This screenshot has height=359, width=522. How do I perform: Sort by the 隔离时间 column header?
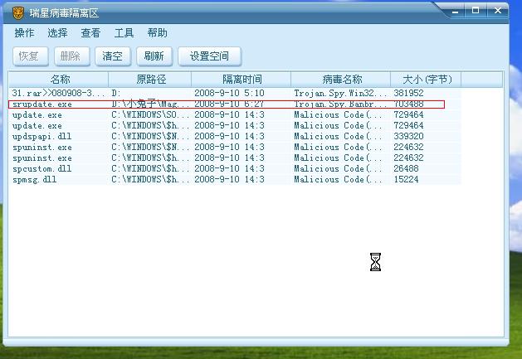[x=241, y=80]
